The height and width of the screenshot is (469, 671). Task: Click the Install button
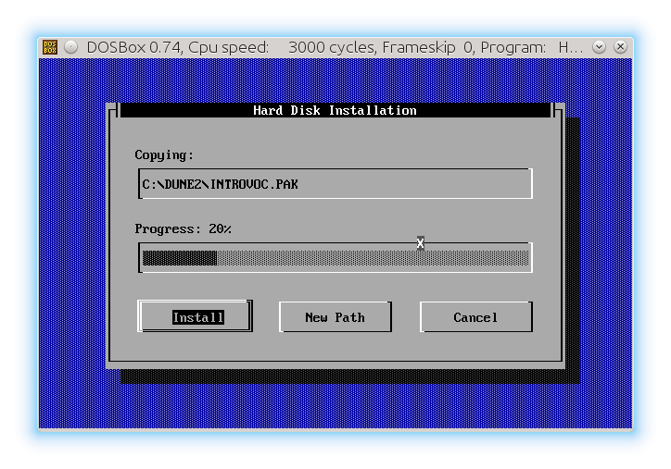point(196,316)
